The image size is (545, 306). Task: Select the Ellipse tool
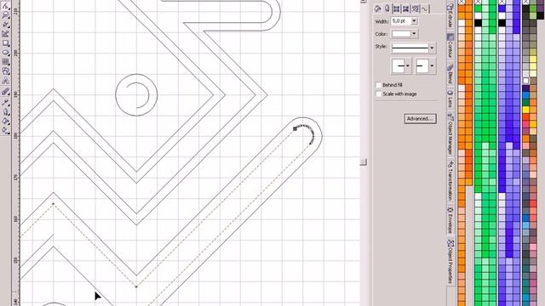point(6,53)
